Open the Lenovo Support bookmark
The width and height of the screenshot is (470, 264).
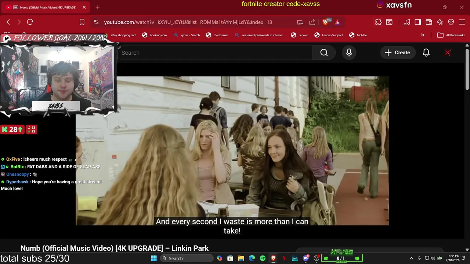[329, 35]
